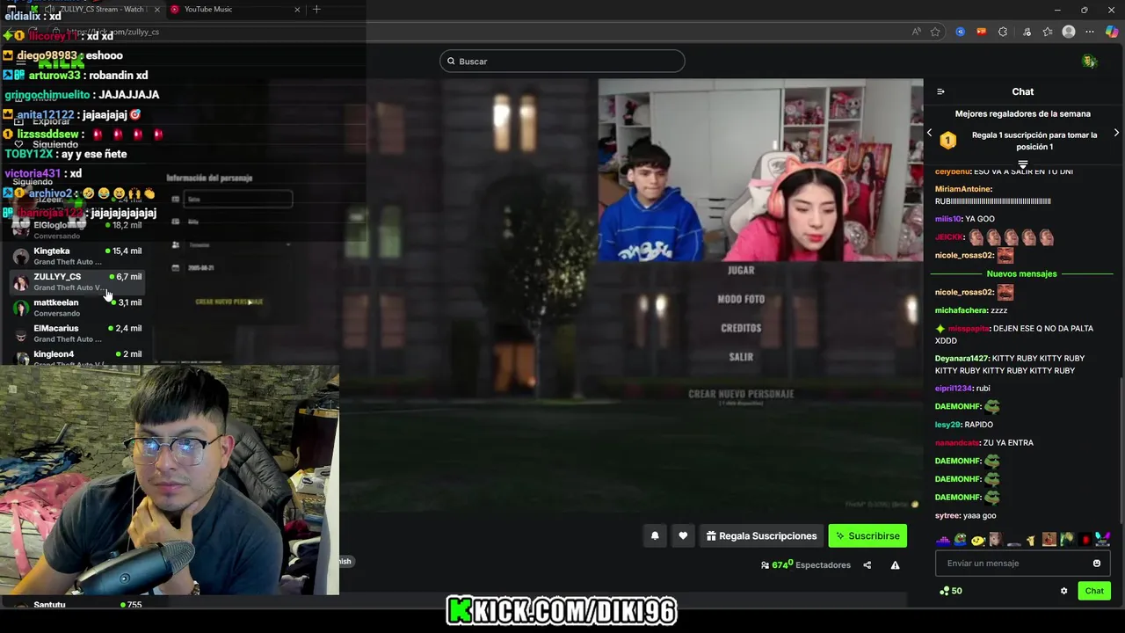Open a new browser tab

pos(316,9)
